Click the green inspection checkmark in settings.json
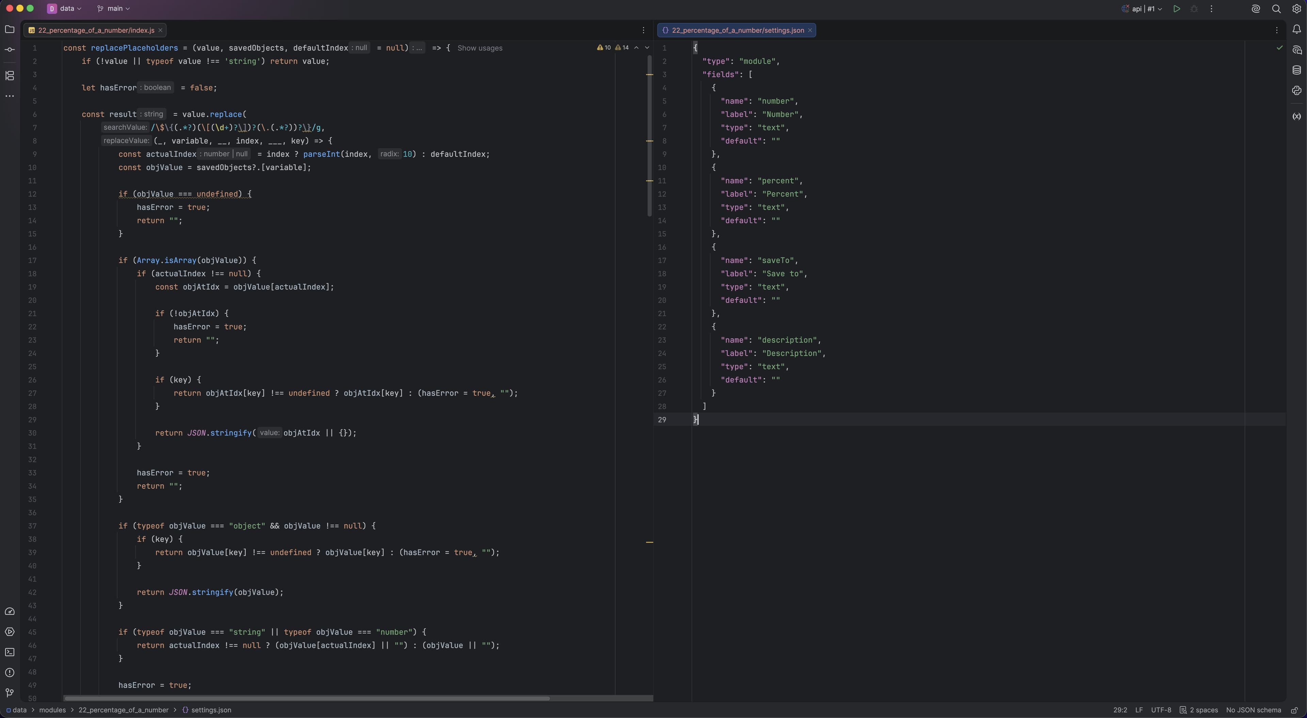Screen dimensions: 1307x718 (1280, 48)
